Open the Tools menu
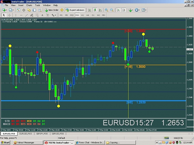 pyautogui.click(x=38, y=5)
